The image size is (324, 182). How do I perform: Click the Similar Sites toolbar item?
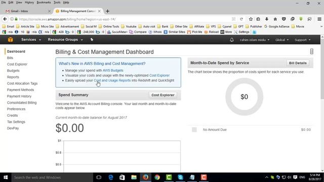click(174, 32)
